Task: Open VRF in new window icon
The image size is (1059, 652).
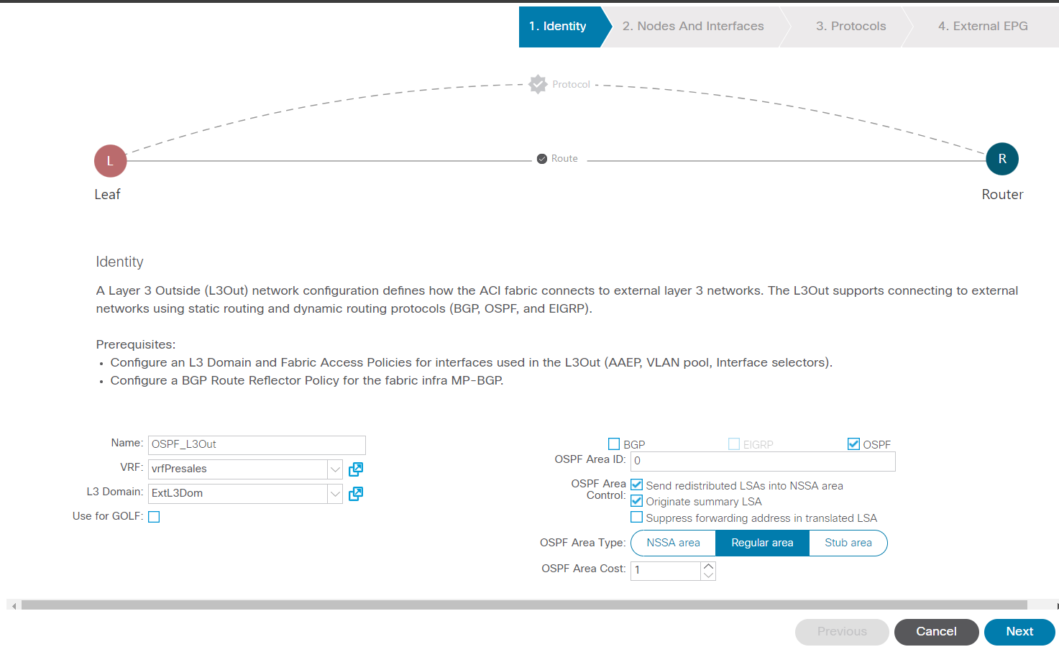Action: (x=356, y=469)
